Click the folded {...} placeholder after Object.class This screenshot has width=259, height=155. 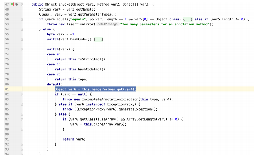188,19
